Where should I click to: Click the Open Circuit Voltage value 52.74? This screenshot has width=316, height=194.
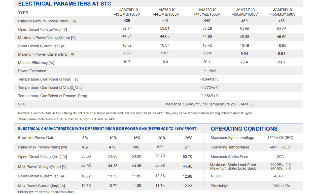pyautogui.click(x=127, y=28)
